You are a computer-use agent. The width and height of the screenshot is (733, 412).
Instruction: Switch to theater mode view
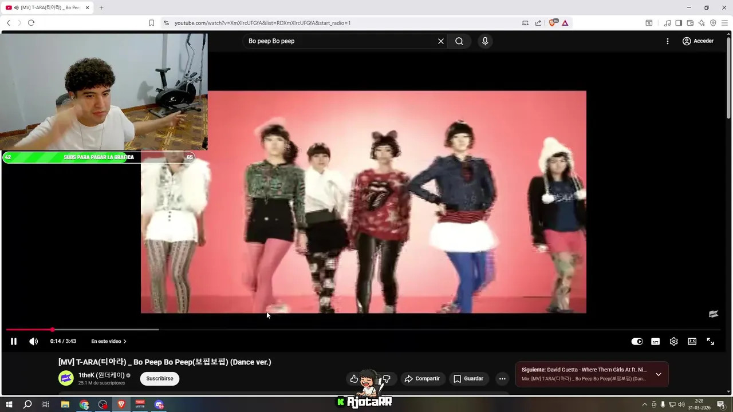coord(692,342)
